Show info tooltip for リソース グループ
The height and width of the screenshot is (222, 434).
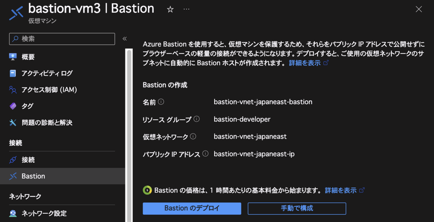click(196, 119)
